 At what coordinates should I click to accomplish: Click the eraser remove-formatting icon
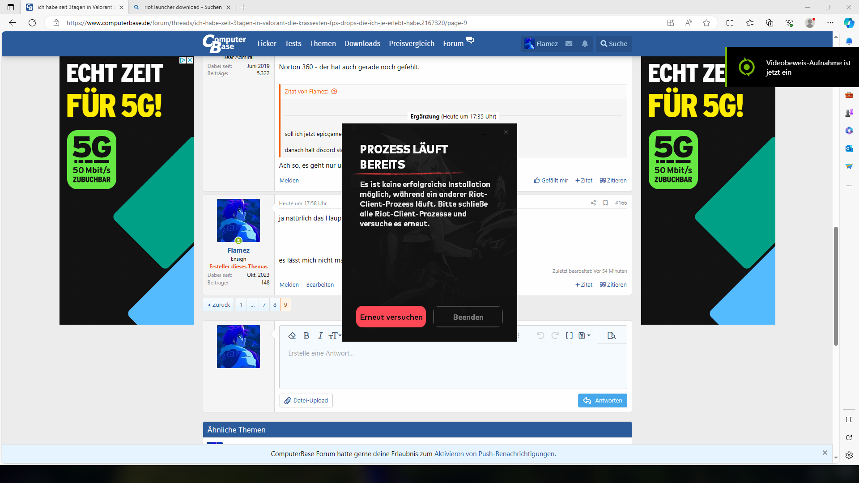tap(292, 335)
